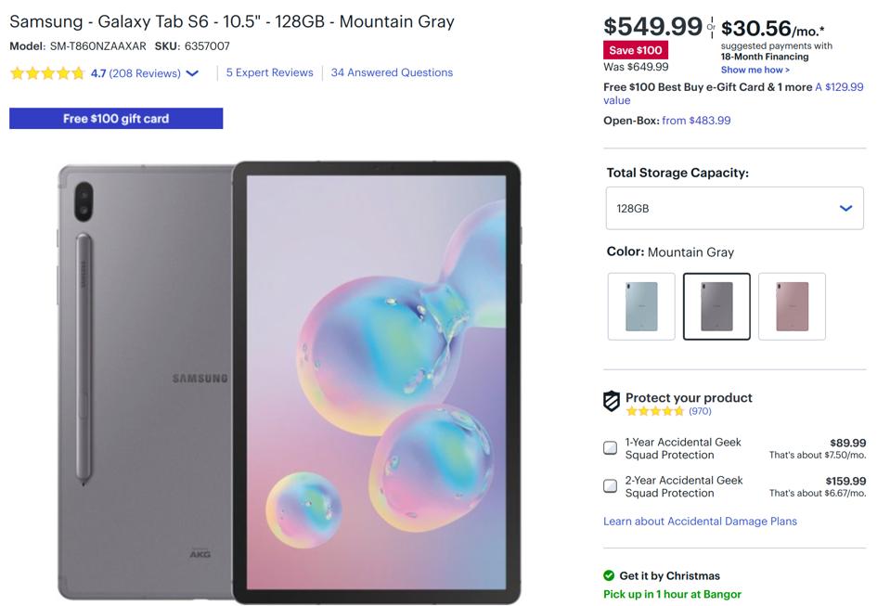This screenshot has width=890, height=606.
Task: Click the green Get it by Christmas checkmark
Action: (x=609, y=575)
